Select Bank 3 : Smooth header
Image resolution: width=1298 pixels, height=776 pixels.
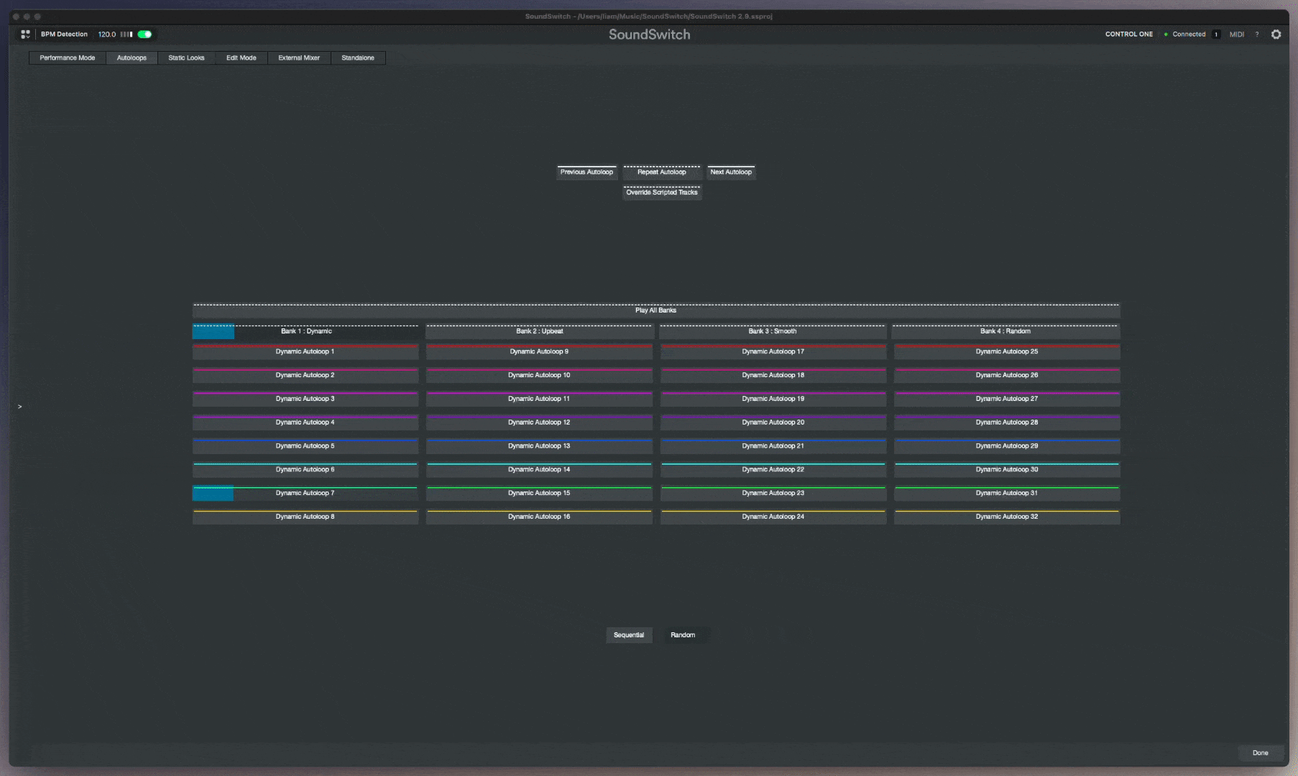[773, 331]
